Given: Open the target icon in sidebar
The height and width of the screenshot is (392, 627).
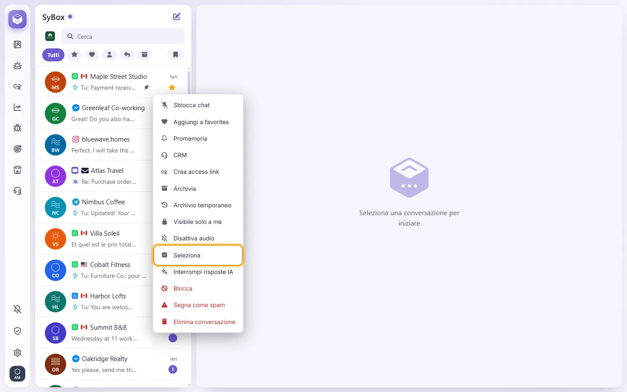Looking at the screenshot, I should pyautogui.click(x=17, y=149).
